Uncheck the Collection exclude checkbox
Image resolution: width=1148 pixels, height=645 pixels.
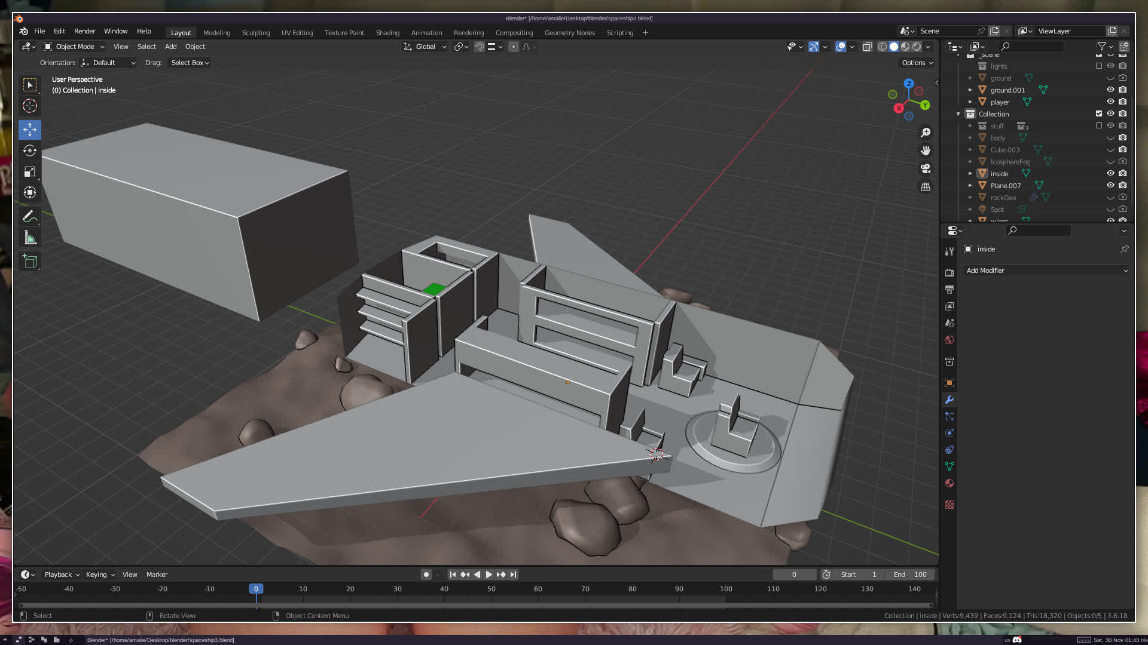click(1098, 113)
